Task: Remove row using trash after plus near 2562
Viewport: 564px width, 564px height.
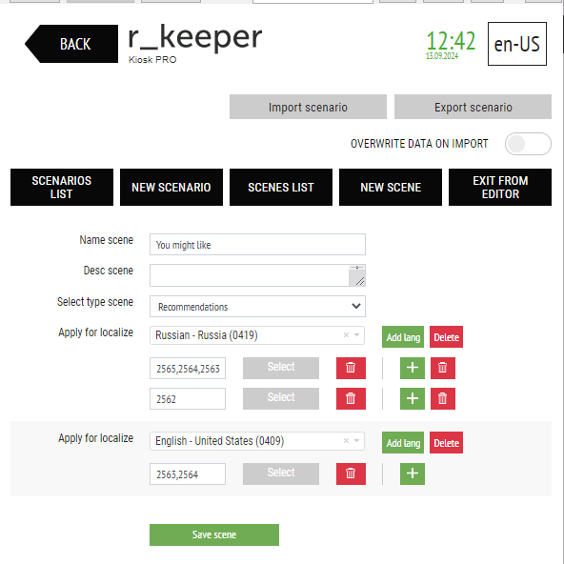Action: point(442,398)
